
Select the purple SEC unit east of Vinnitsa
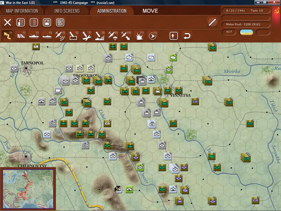[x=195, y=102]
